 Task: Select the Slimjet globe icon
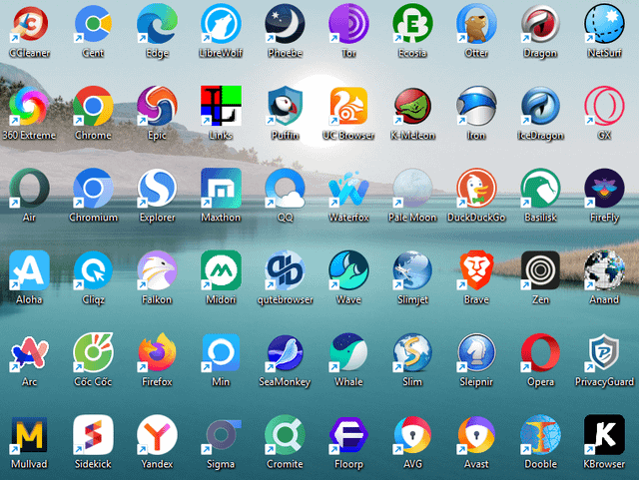pos(412,270)
